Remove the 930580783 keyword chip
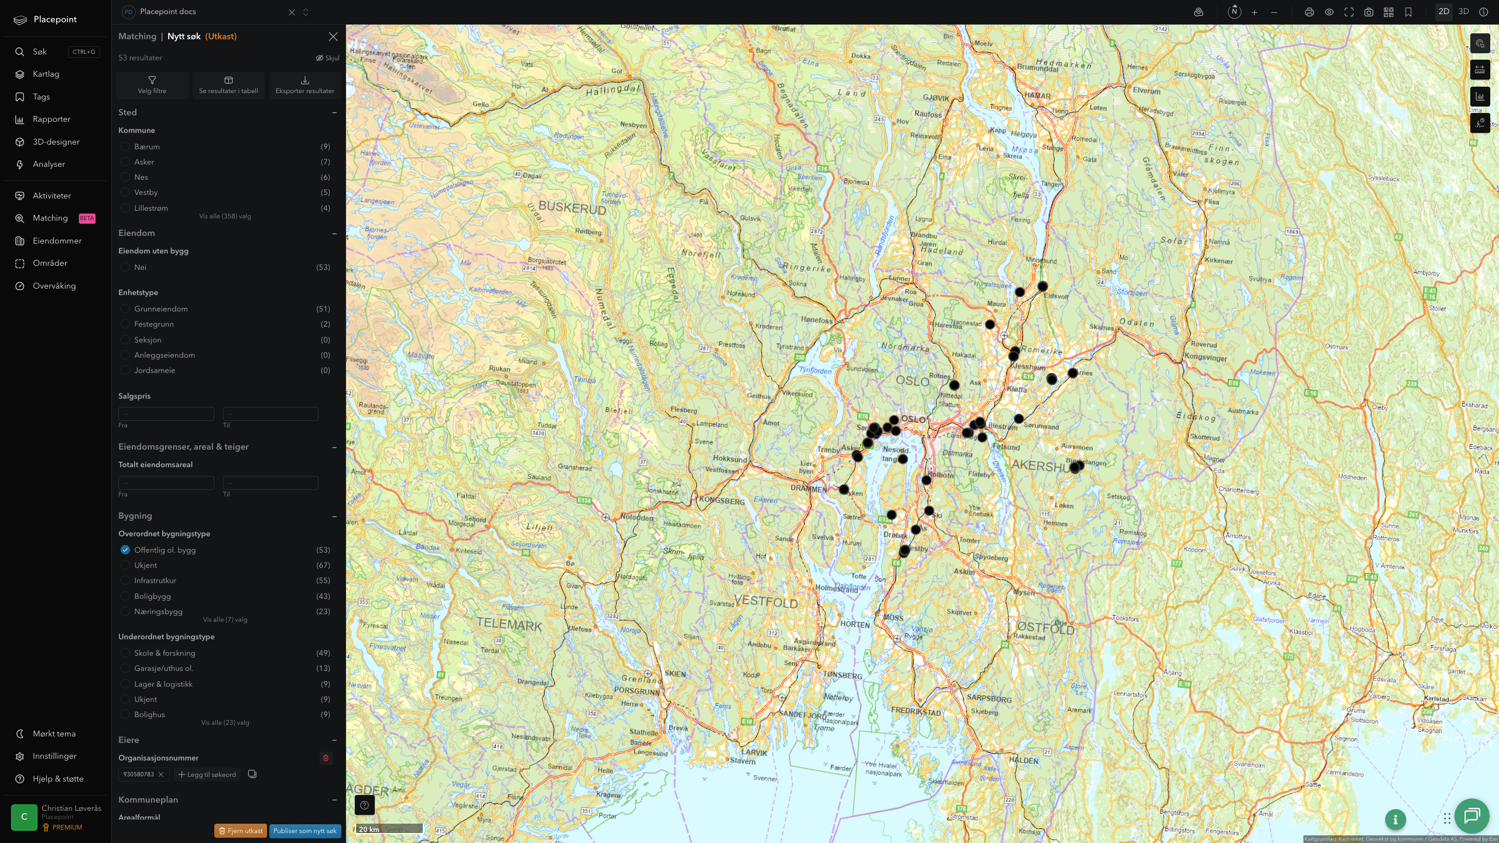 (x=161, y=775)
